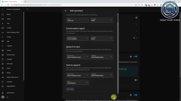This screenshot has width=181, height=101.
Task: Open the Ed user profile avatar
Action: pos(3,97)
